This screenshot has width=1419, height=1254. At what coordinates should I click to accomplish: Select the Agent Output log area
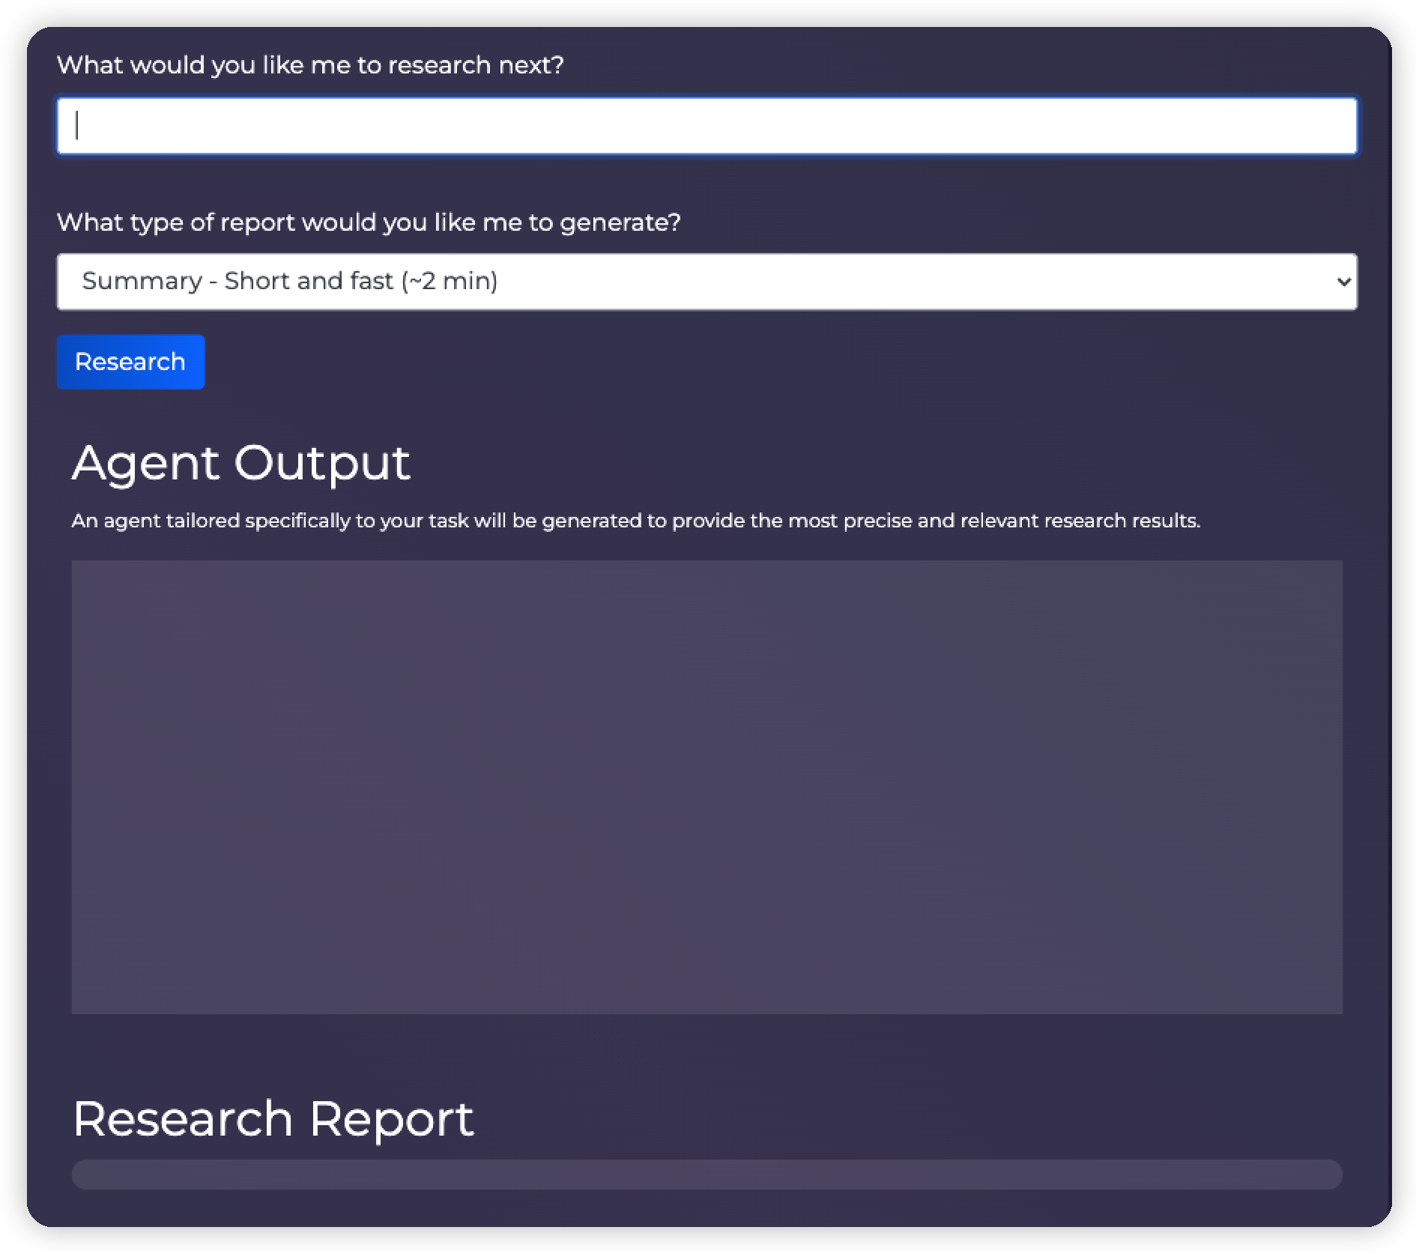tap(707, 787)
